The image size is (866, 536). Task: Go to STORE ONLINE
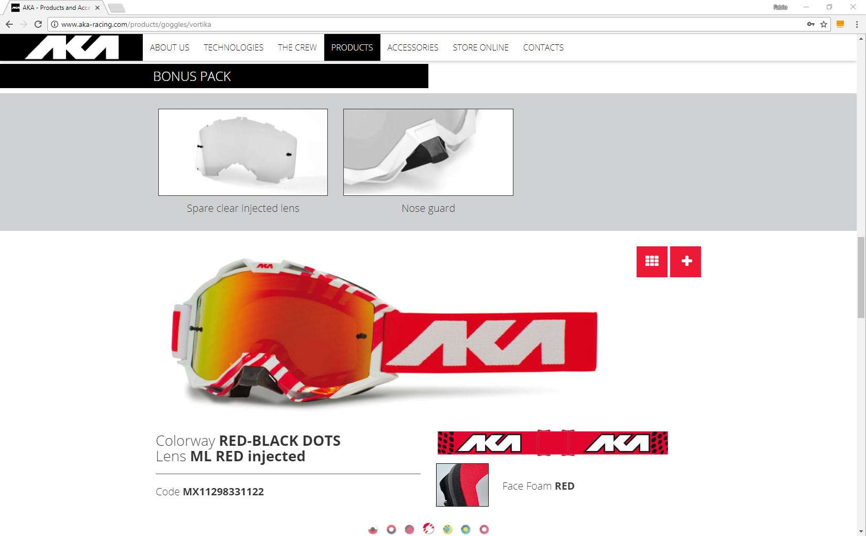[481, 47]
